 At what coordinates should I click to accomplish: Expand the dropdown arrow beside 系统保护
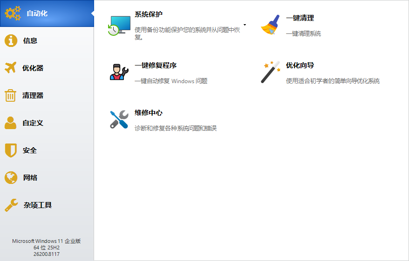[245, 25]
